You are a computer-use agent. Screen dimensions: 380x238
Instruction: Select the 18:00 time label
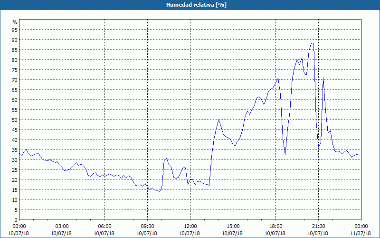(276, 227)
